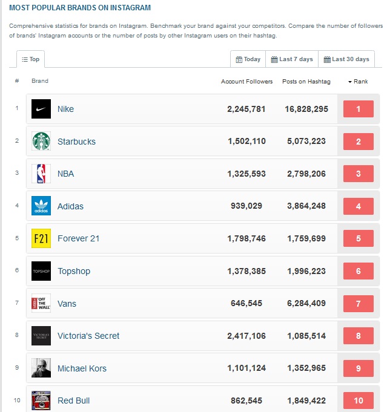Open the Victoria's Secret logo icon
Viewport: 387px width, 412px height.
(41, 336)
